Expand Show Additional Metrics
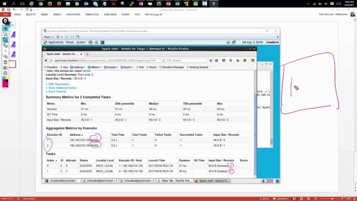357x201 pixels. 62,88
